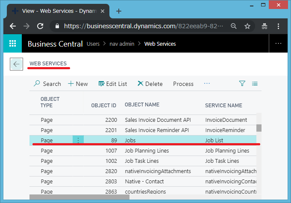Select the Job Task Lines object name
Viewport: 291px width, 203px height.
pyautogui.click(x=142, y=161)
